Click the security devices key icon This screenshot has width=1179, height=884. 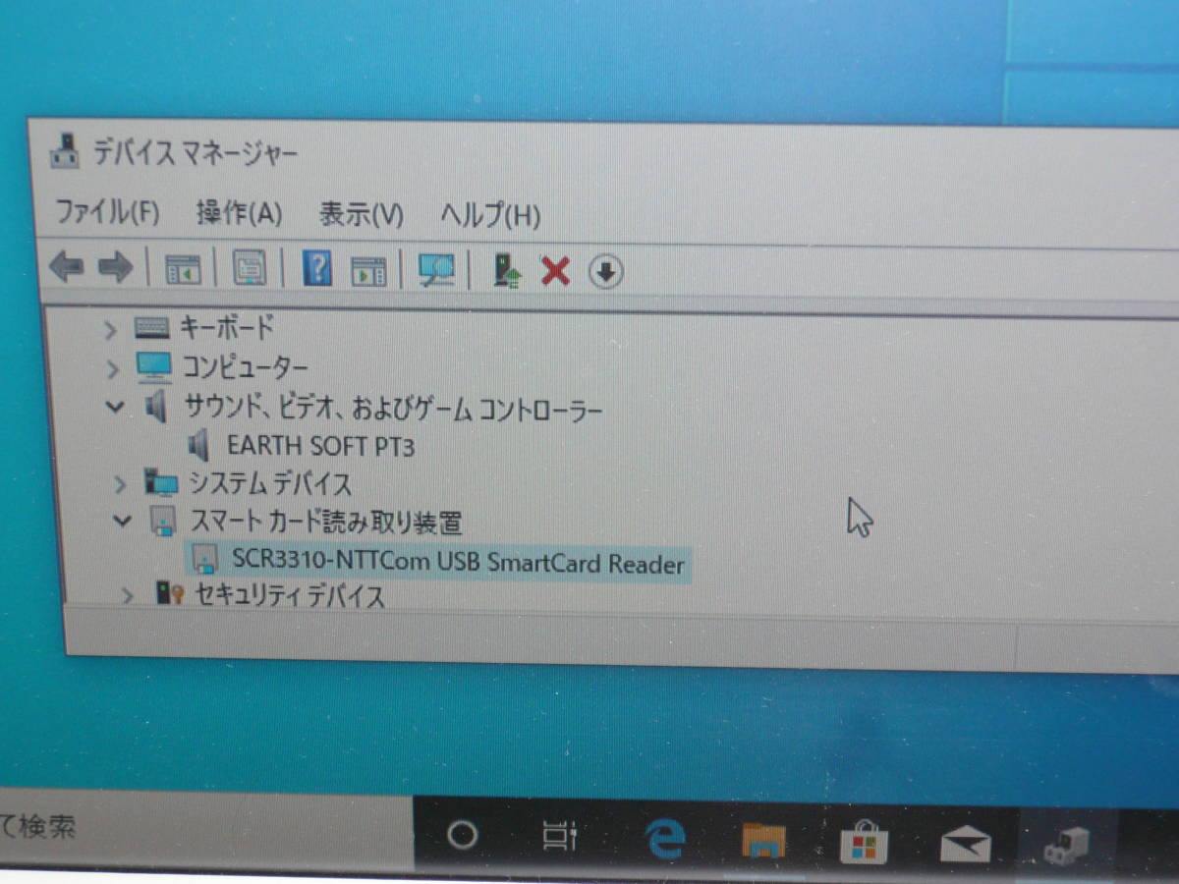pos(170,593)
